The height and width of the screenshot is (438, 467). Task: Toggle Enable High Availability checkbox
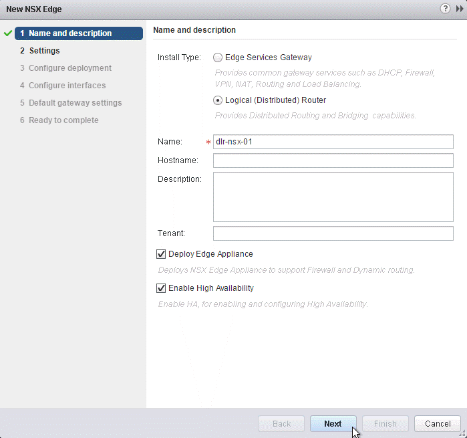pyautogui.click(x=161, y=288)
